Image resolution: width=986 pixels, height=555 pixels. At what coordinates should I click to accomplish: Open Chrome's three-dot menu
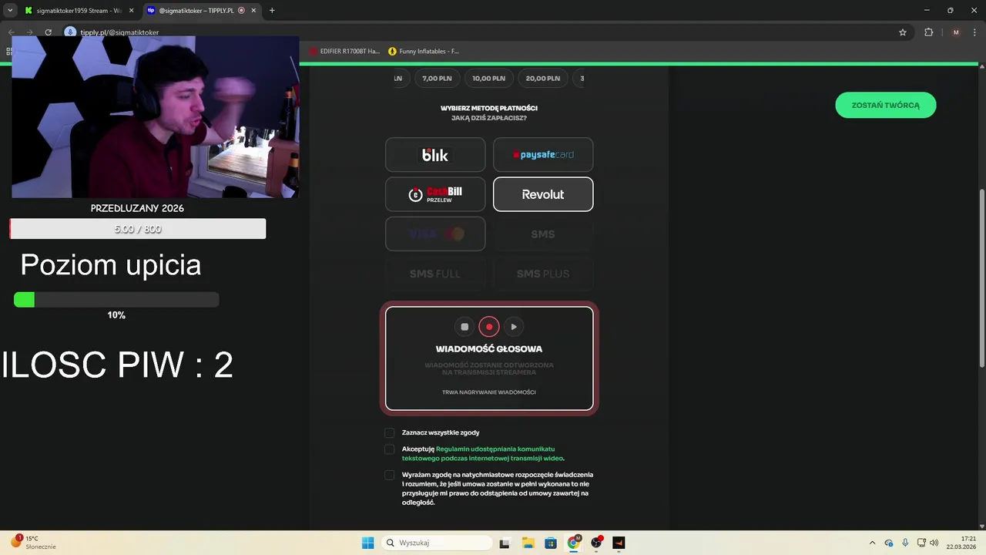click(x=975, y=32)
